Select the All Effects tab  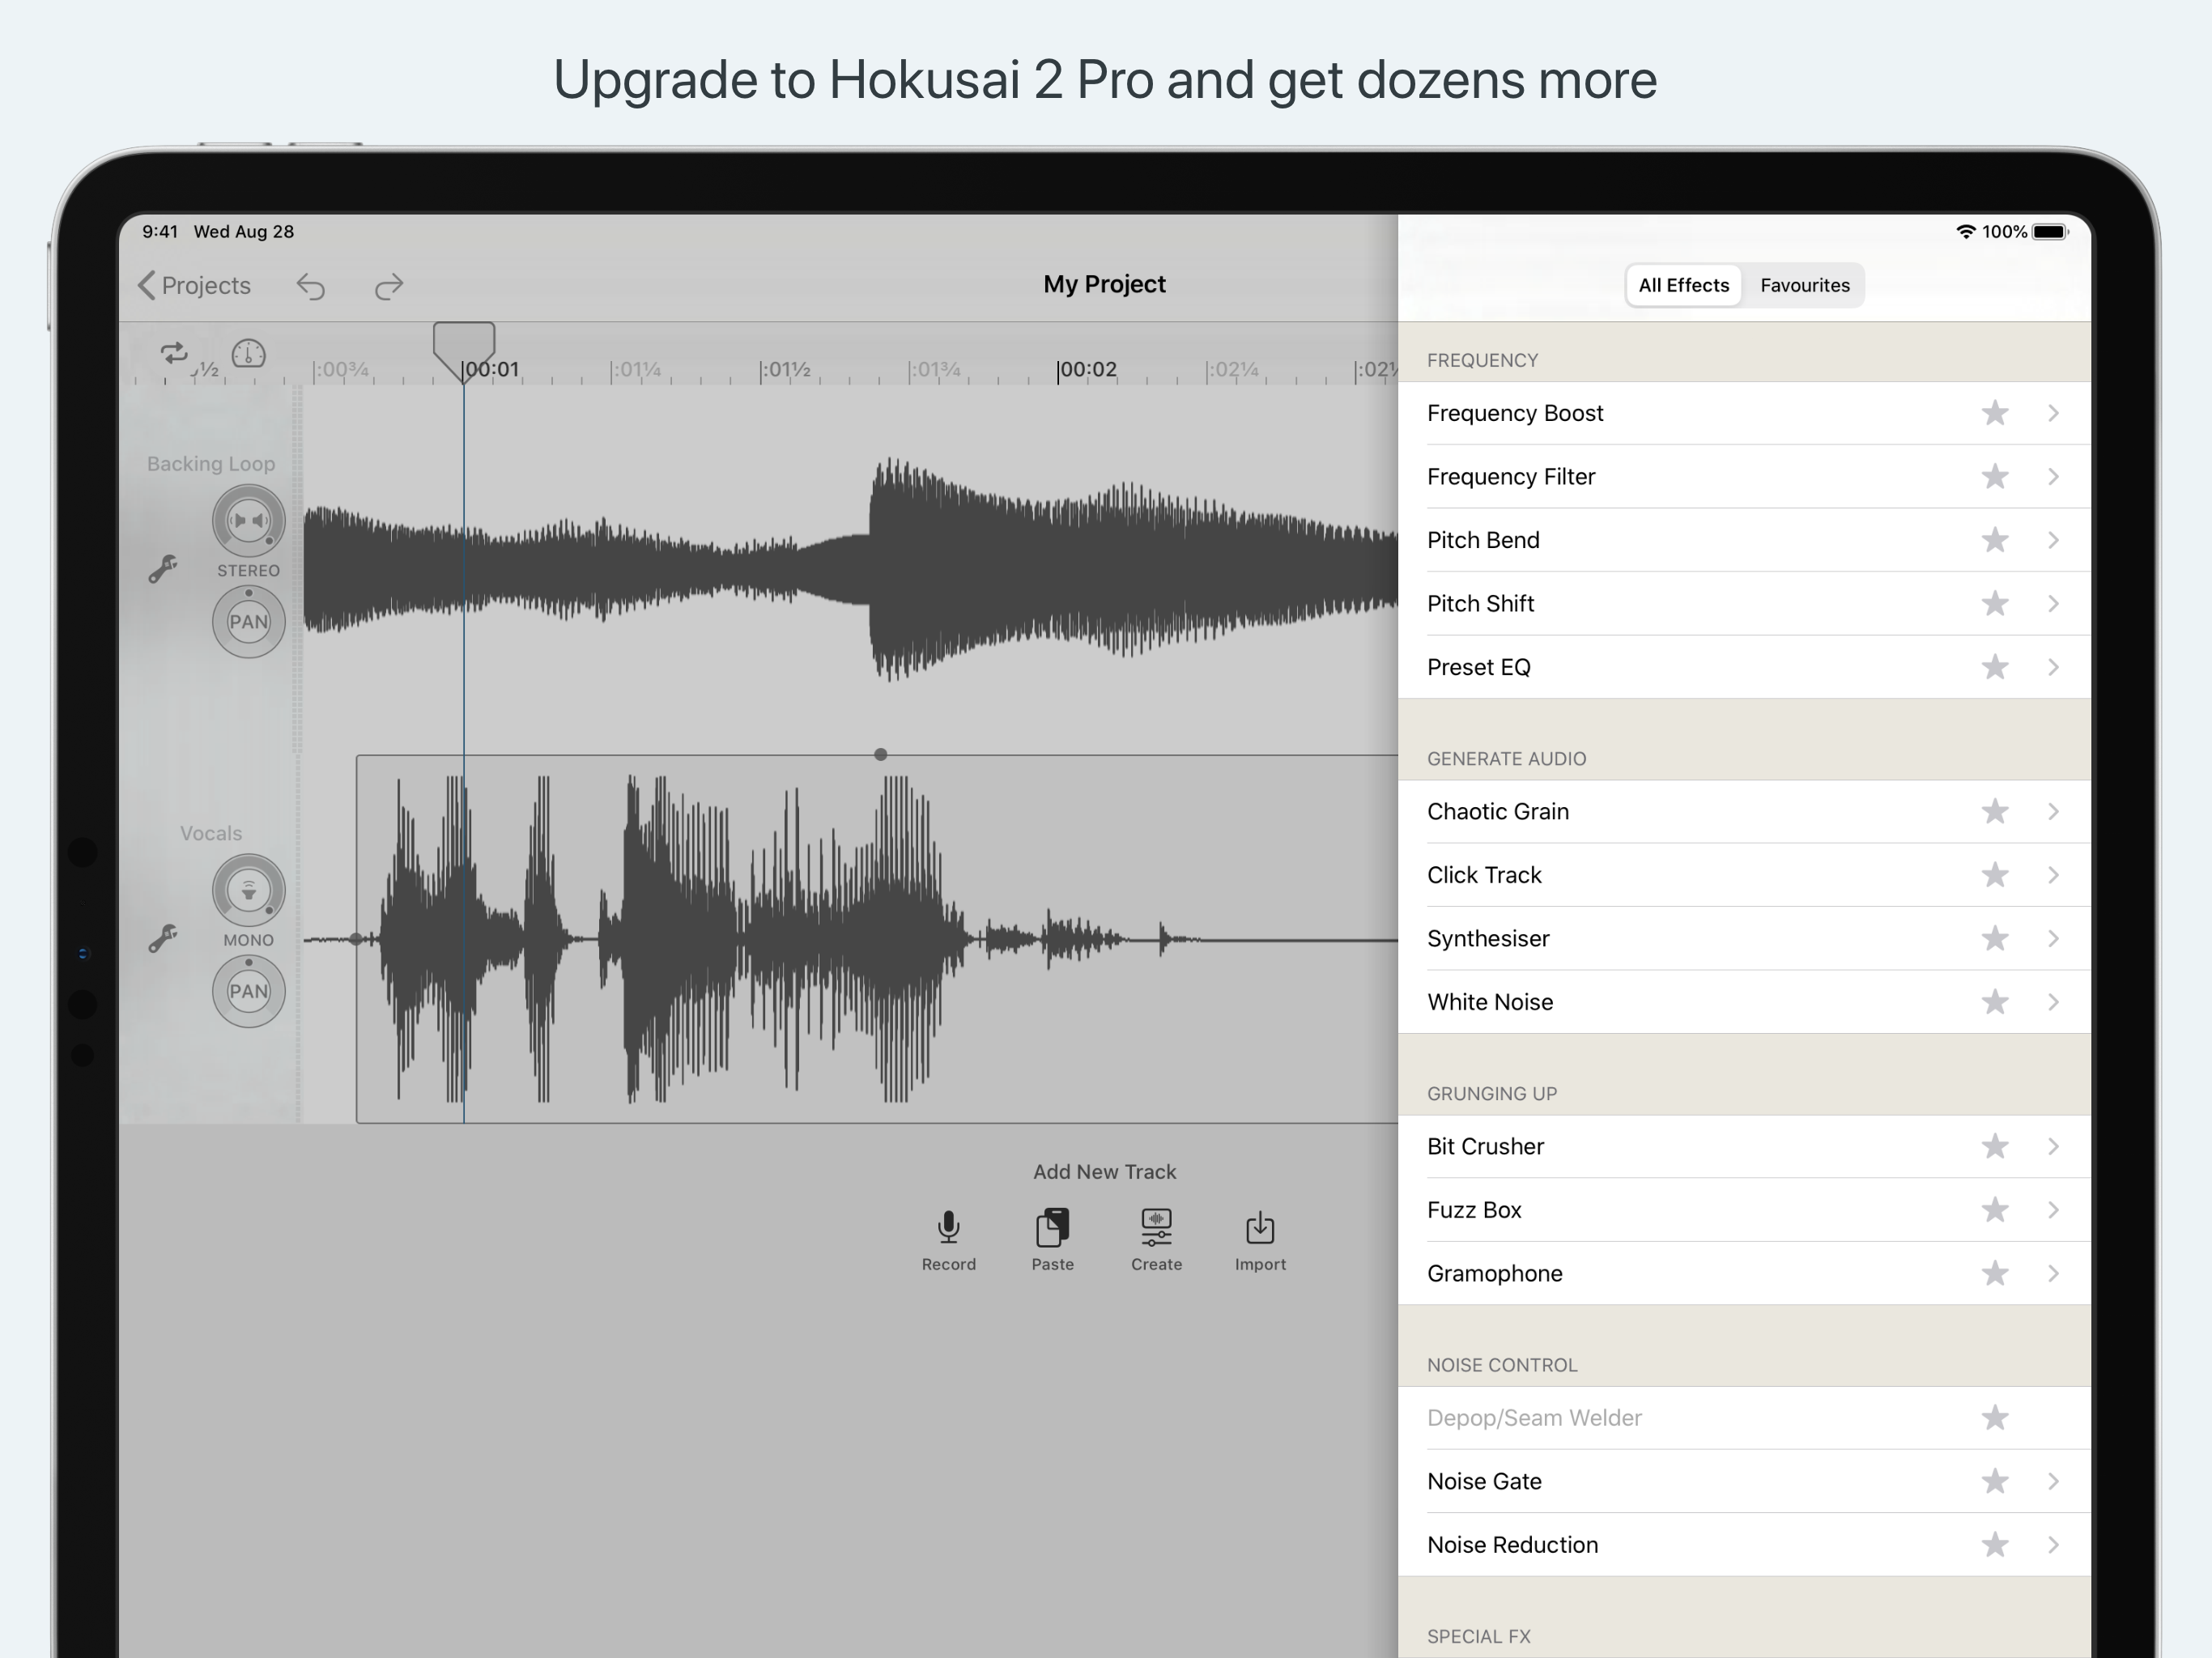click(x=1683, y=286)
